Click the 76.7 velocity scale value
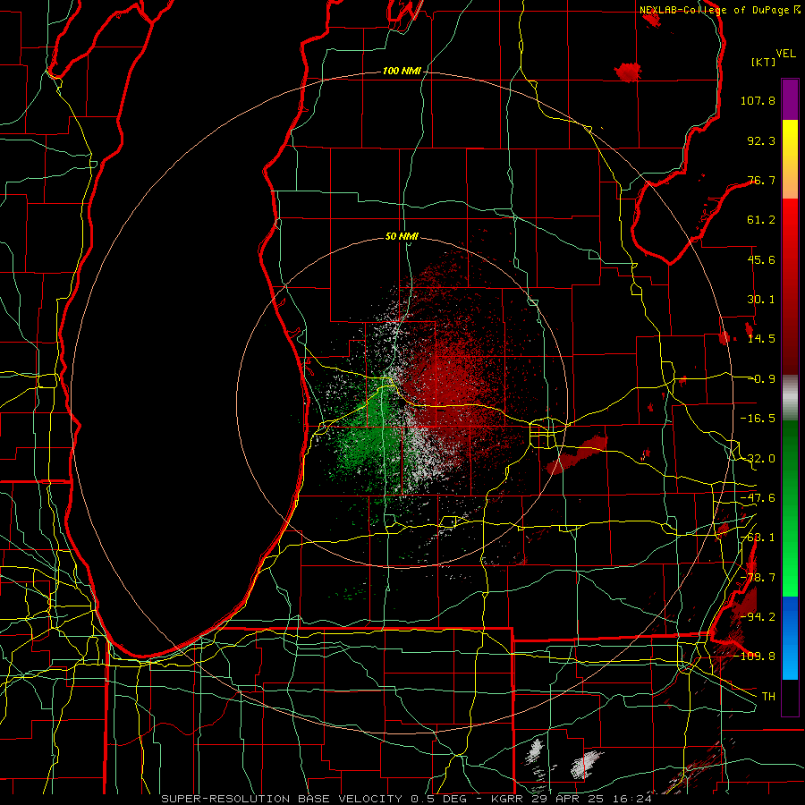This screenshot has height=805, width=805. 761,180
